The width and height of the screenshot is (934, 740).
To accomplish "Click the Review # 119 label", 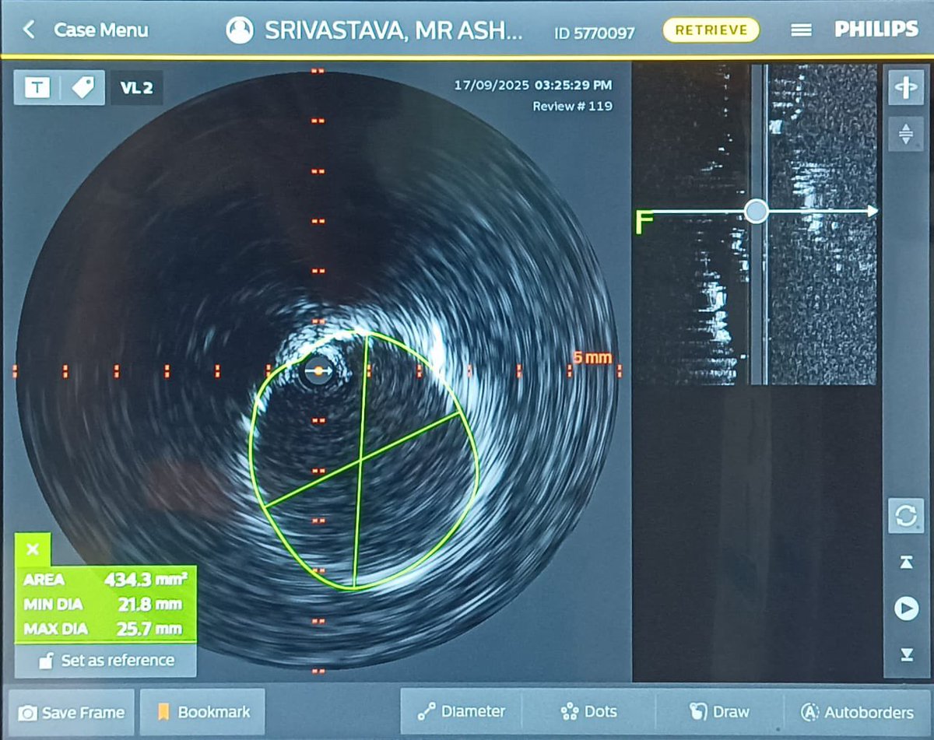I will pos(572,107).
